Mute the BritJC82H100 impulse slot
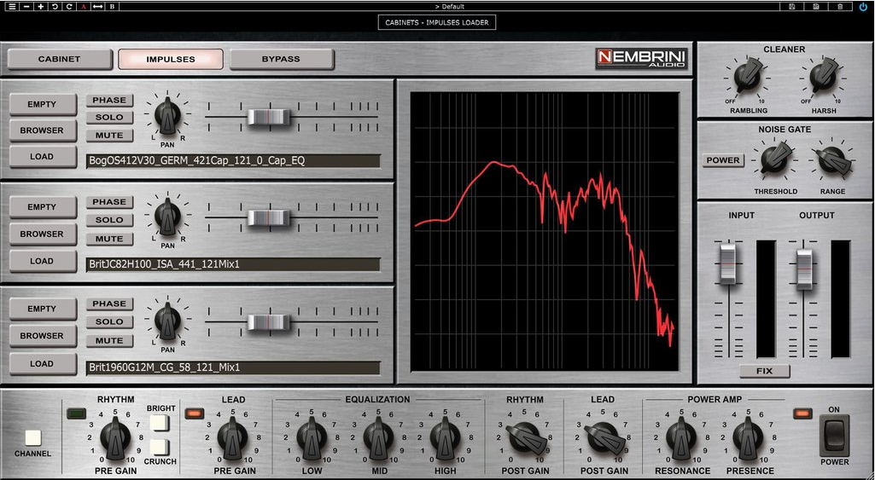875x480 pixels. point(109,239)
